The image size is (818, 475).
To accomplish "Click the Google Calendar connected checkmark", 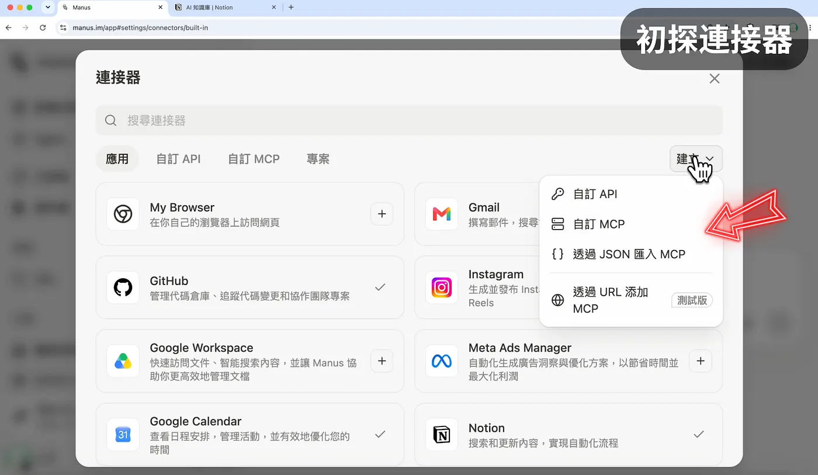I will [380, 434].
